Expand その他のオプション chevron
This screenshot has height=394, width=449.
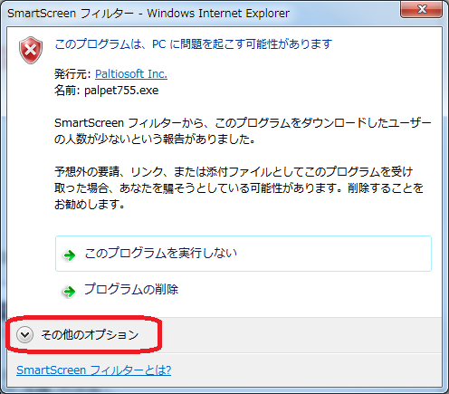tap(24, 334)
